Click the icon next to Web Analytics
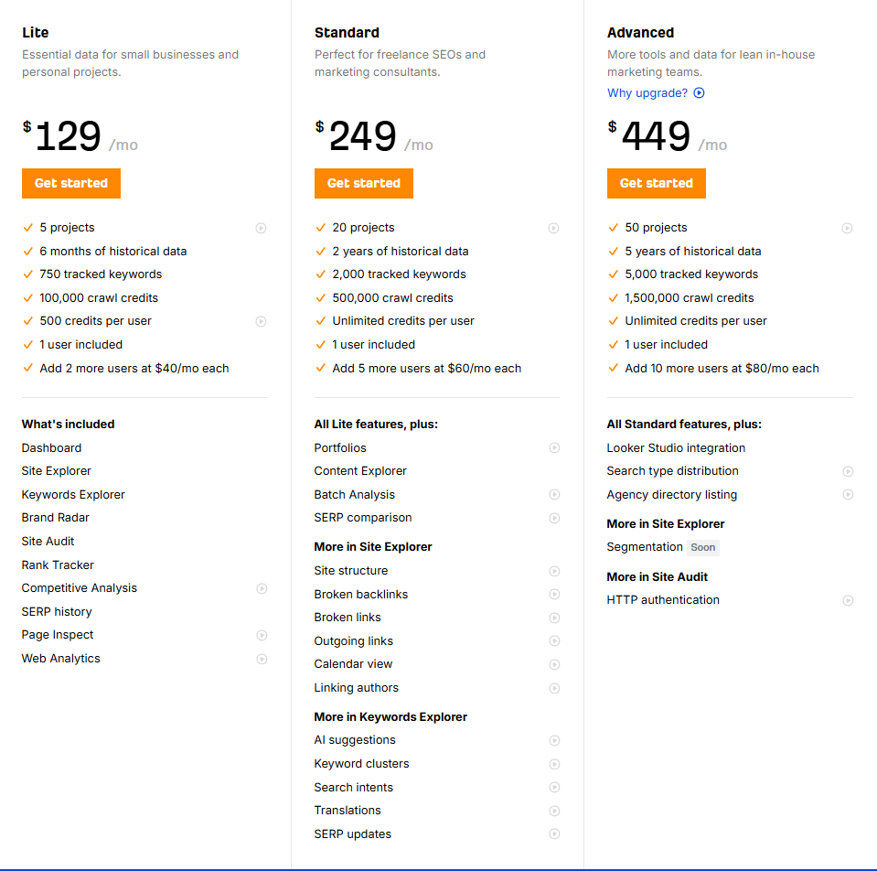Image resolution: width=877 pixels, height=871 pixels. pos(262,659)
